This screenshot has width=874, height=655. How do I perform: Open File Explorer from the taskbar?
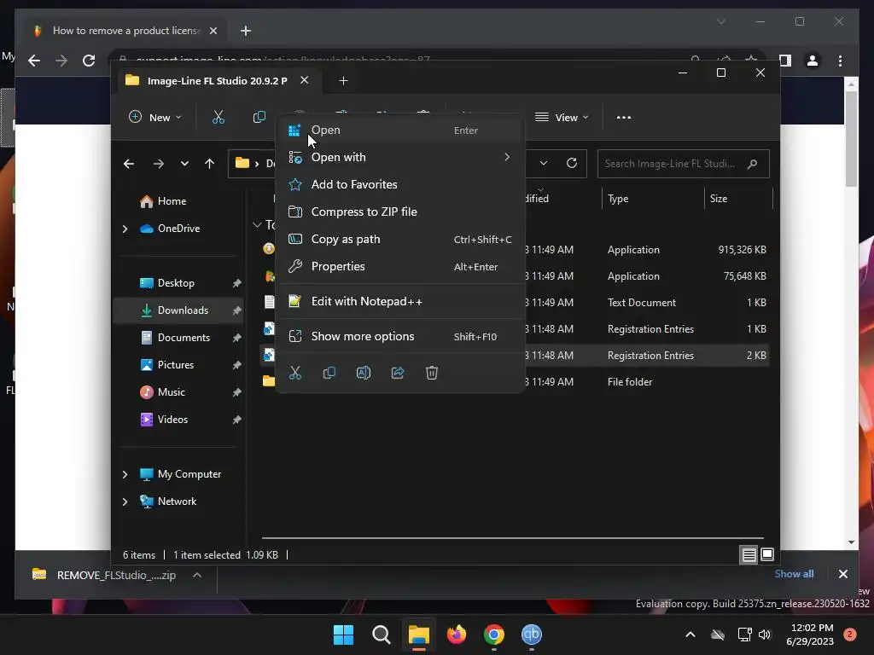[418, 635]
